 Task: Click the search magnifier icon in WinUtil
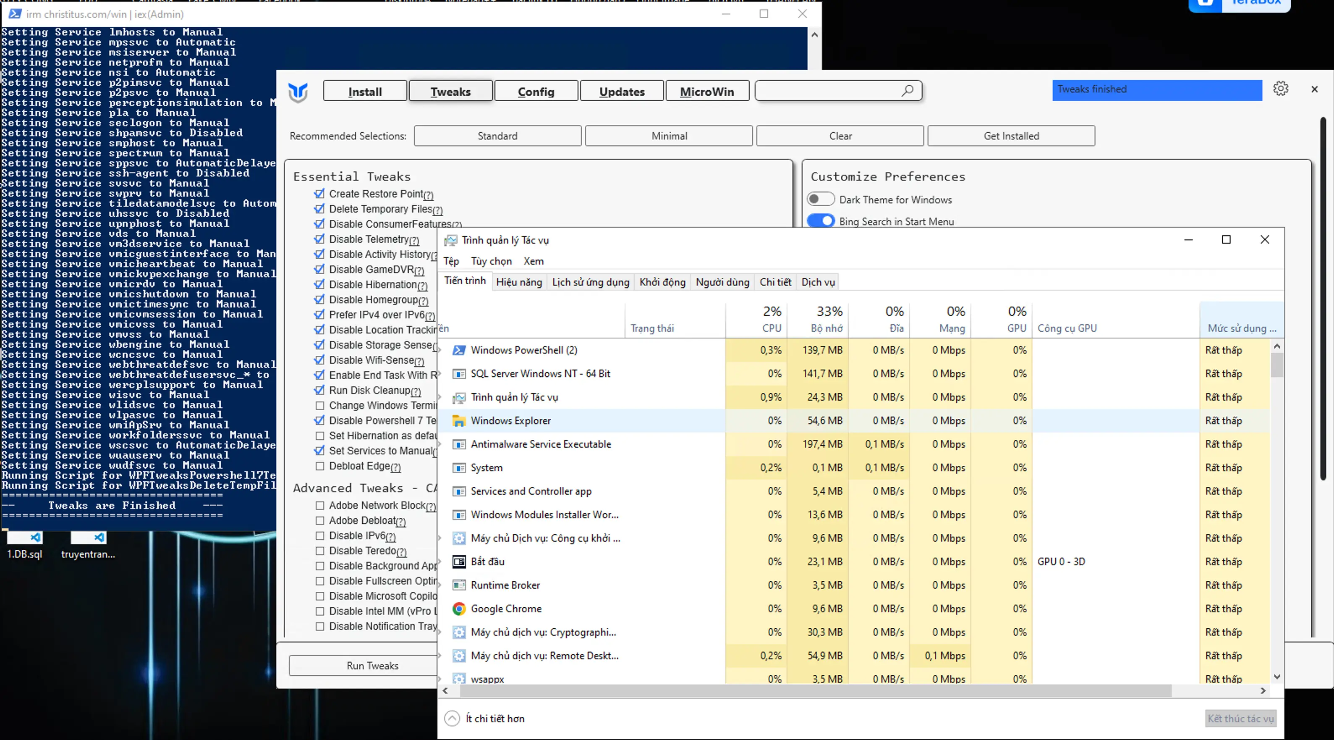click(x=907, y=91)
